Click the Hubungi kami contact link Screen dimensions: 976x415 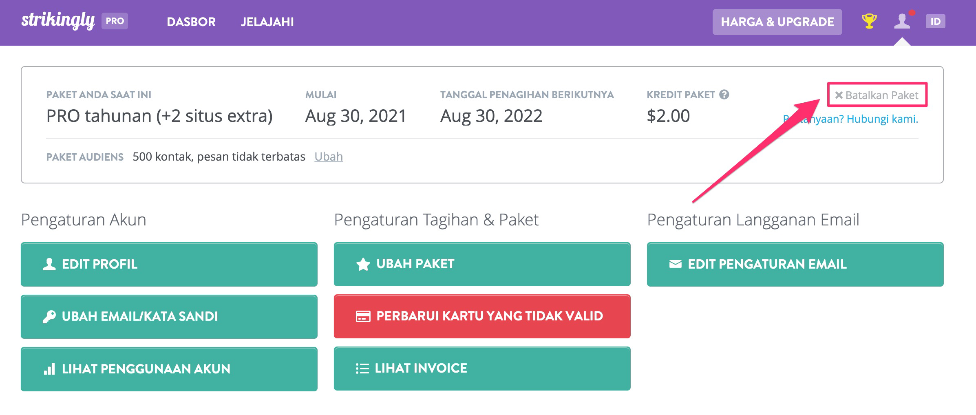point(850,119)
